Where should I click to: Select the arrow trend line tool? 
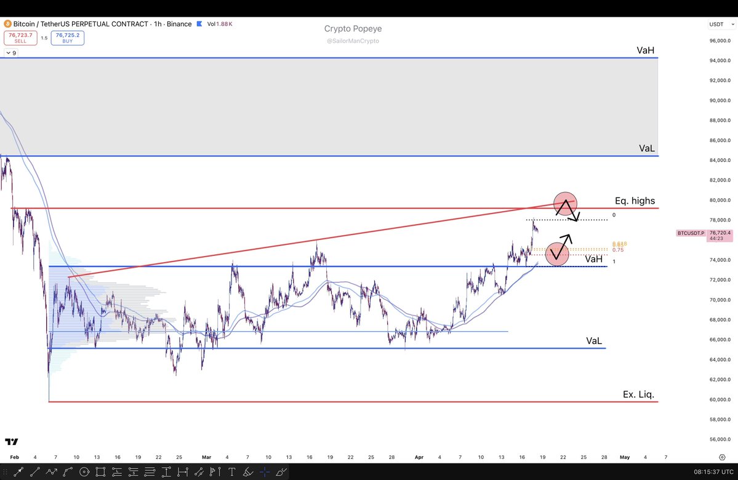coord(18,471)
